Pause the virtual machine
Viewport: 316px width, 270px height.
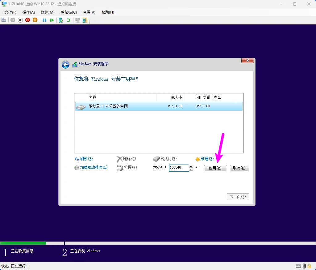pos(44,20)
